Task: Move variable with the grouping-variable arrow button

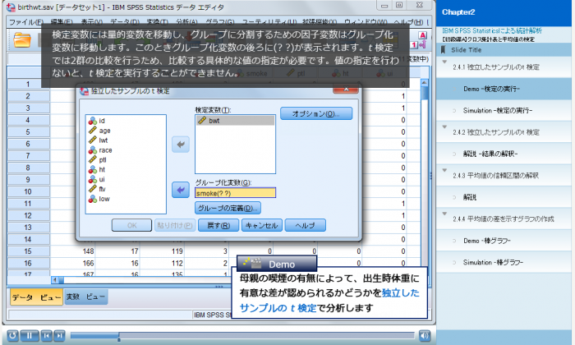Action: (181, 190)
